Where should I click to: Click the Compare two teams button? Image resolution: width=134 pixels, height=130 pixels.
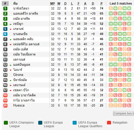[x=124, y=113]
